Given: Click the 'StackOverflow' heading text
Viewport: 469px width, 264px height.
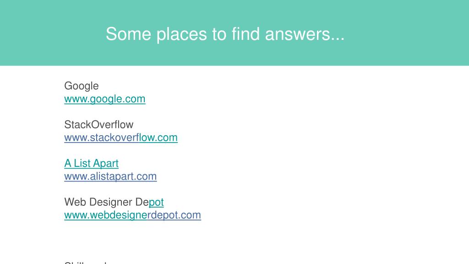Looking at the screenshot, I should coord(99,125).
